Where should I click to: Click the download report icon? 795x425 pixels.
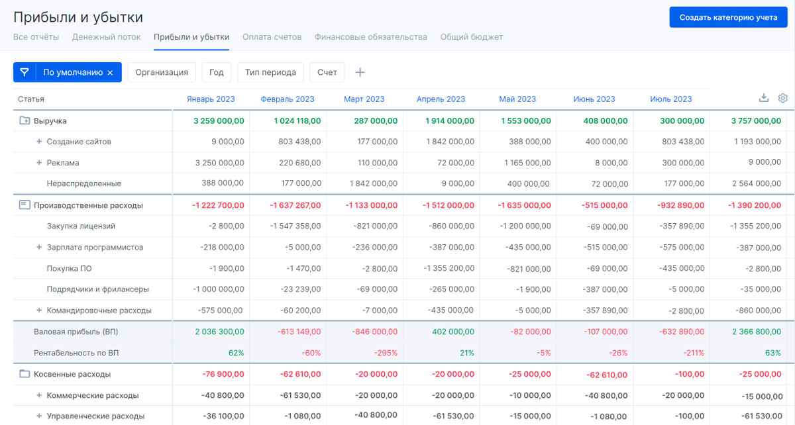click(x=764, y=98)
